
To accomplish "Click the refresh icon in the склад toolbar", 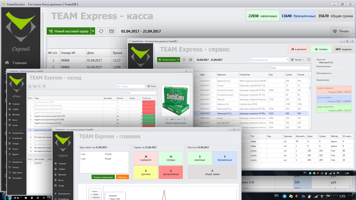I will point(44,86).
